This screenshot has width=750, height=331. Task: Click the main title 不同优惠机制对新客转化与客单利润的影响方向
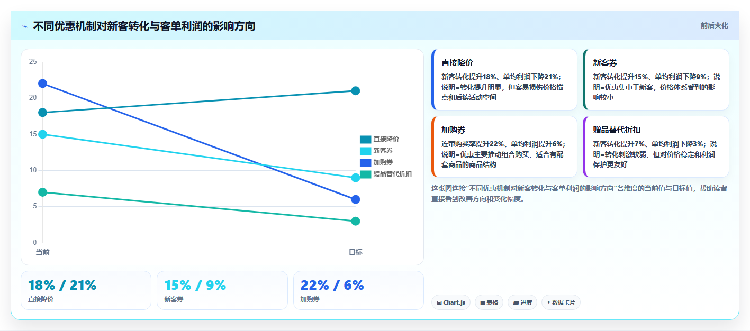(144, 26)
